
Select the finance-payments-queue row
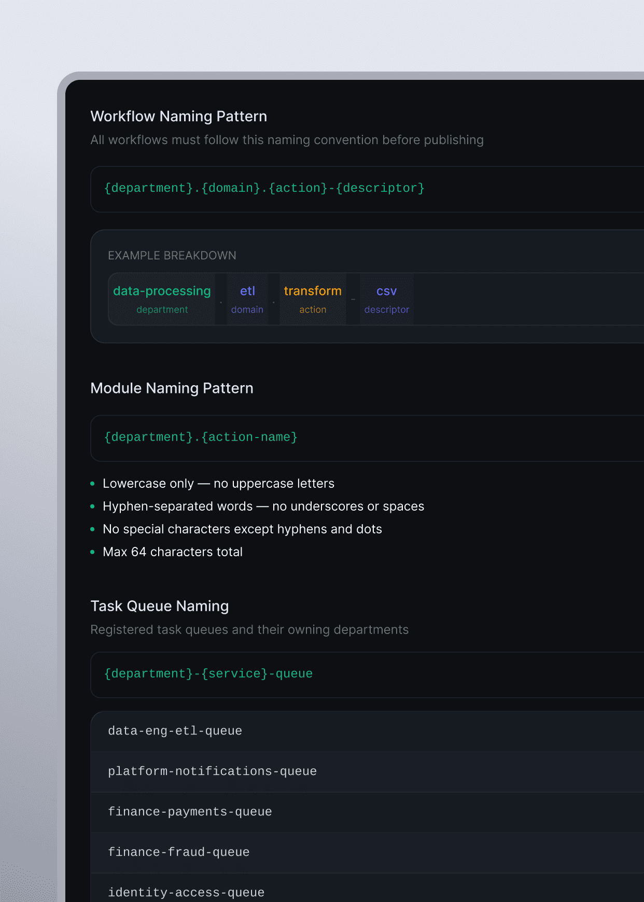pos(367,812)
